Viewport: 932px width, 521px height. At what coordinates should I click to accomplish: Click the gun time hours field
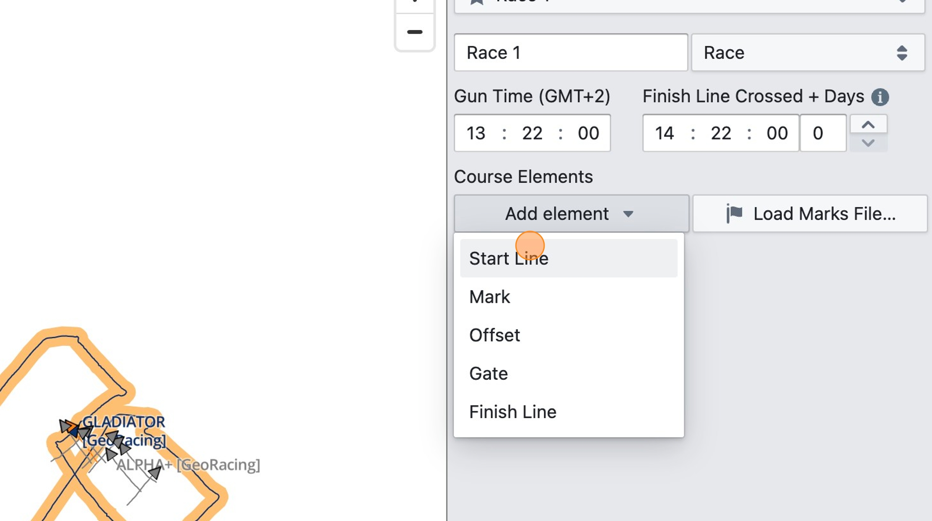click(x=476, y=133)
